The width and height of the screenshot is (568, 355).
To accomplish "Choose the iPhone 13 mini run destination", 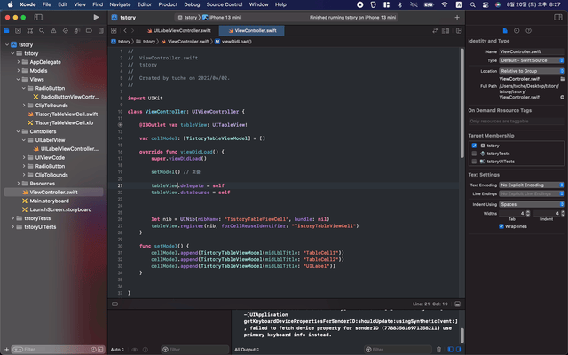I will click(222, 18).
